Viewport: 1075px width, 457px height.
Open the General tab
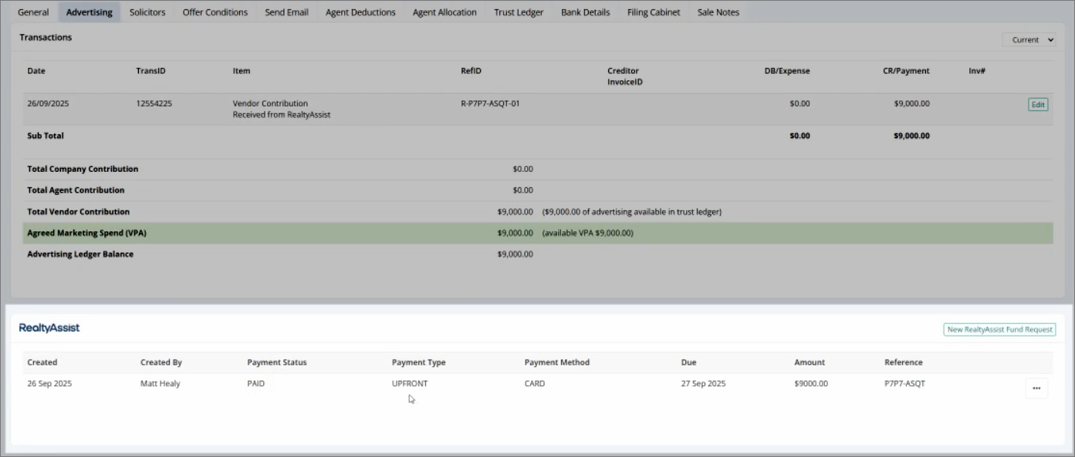tap(33, 12)
